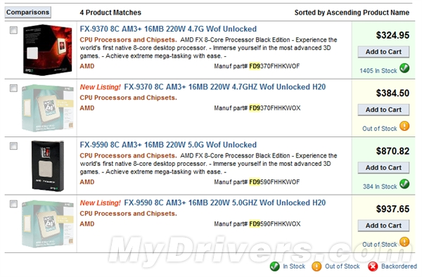Viewport: 422px width, 277px height.
Task: Add the $937.65 FX-9590 H20 to cart
Action: point(383,226)
